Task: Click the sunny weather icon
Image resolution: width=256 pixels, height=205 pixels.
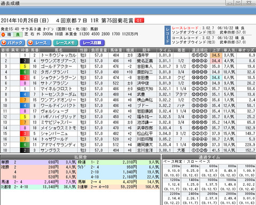Action: coord(3,35)
